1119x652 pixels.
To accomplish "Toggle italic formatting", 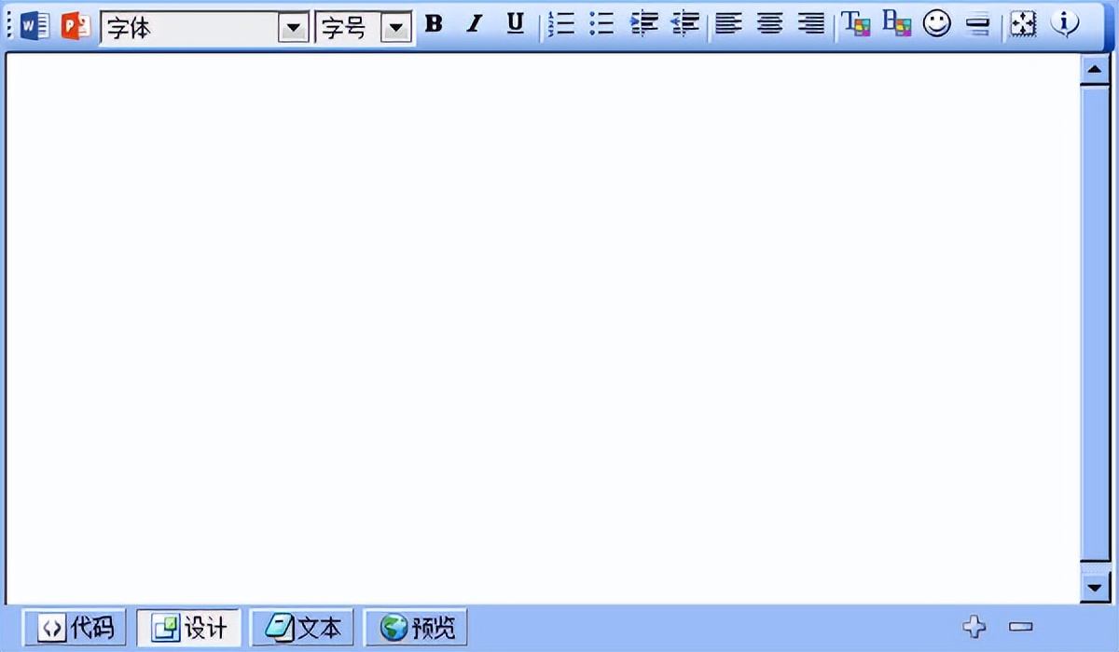I will coord(474,24).
